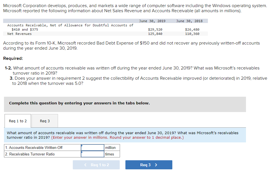
Task: Click the 'million' unit cell
Action: tap(112, 147)
